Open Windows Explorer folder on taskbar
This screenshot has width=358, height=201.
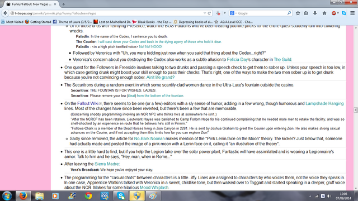[x=39, y=196]
